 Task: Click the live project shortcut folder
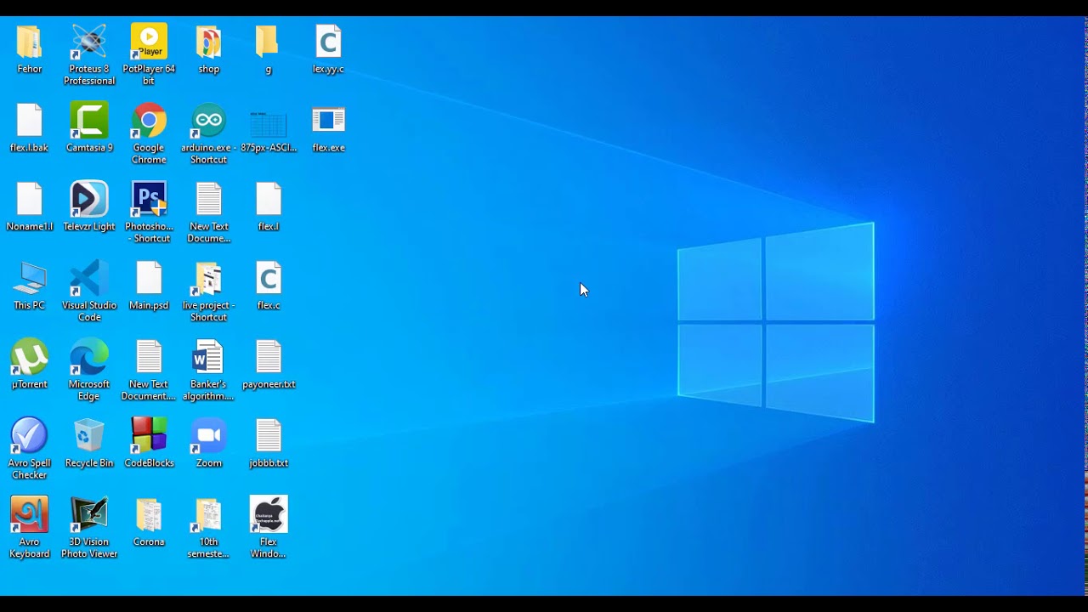pyautogui.click(x=208, y=279)
